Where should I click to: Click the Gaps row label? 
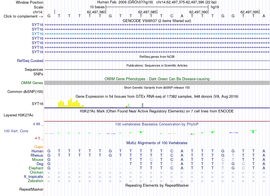39,147
